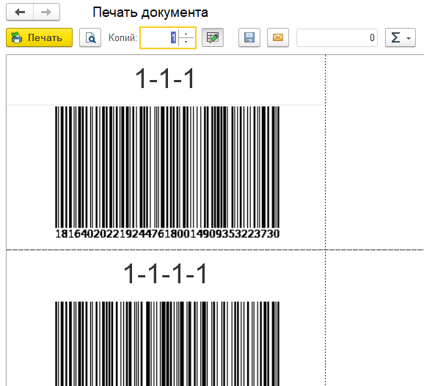Viewport: 424px width, 386px height.
Task: Click the barcode number 1816402022192447618001490935322373​0
Action: click(167, 233)
